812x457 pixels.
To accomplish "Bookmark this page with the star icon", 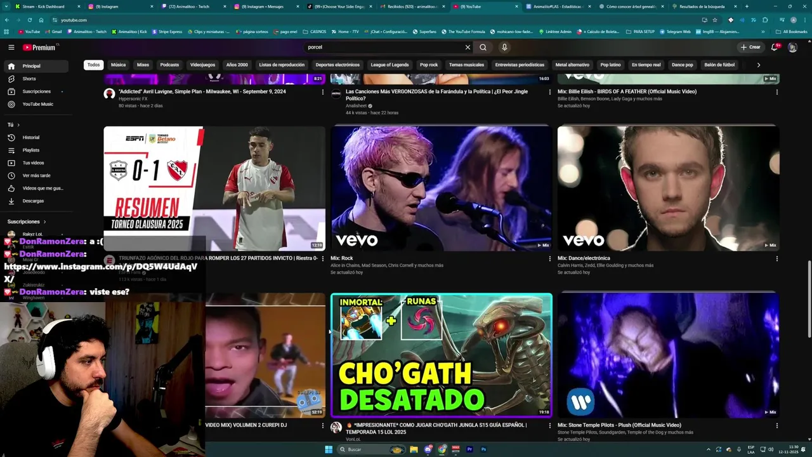I will 715,20.
